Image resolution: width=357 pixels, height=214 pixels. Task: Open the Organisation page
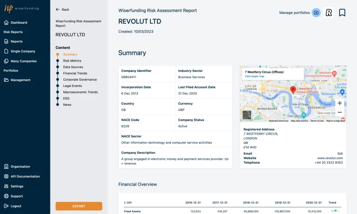pyautogui.click(x=20, y=166)
